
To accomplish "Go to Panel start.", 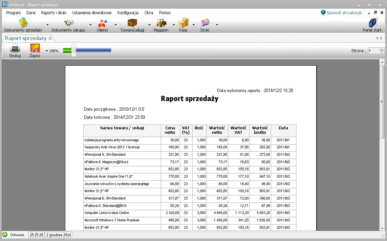I will pyautogui.click(x=372, y=24).
